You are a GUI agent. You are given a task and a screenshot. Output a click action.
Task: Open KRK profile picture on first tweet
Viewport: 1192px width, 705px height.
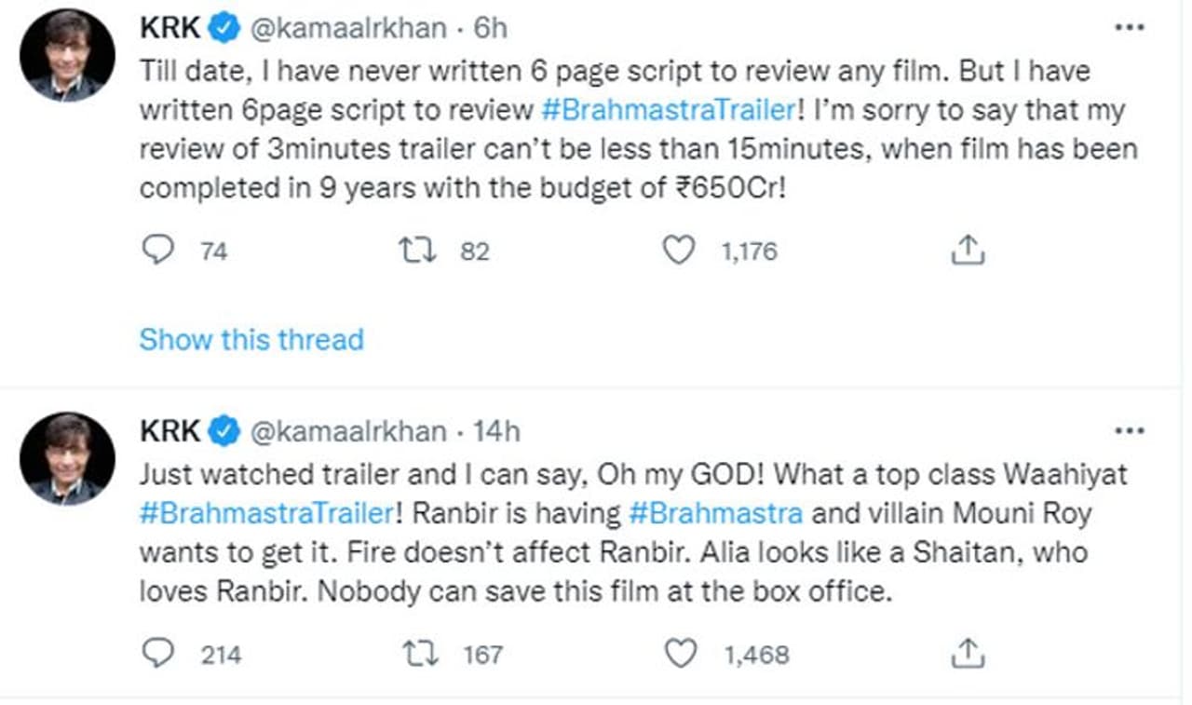click(68, 55)
